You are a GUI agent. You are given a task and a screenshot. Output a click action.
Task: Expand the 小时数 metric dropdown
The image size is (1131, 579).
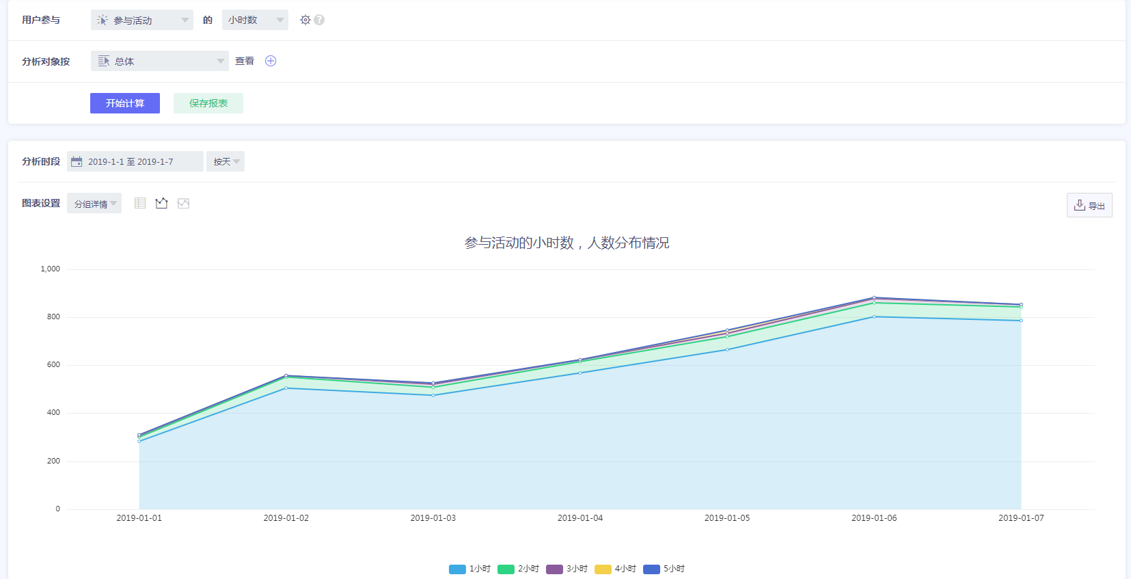click(x=255, y=20)
